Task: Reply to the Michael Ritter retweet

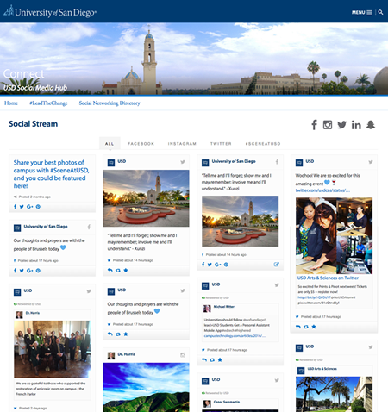Action: [x=204, y=359]
